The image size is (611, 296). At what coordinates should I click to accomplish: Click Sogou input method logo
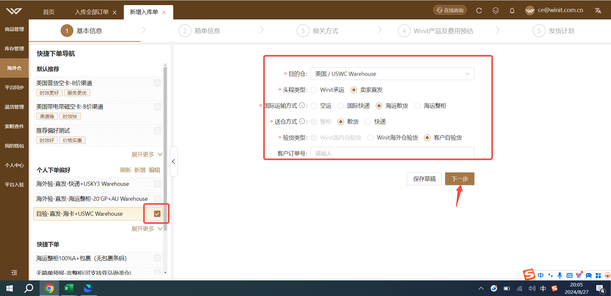(529, 274)
